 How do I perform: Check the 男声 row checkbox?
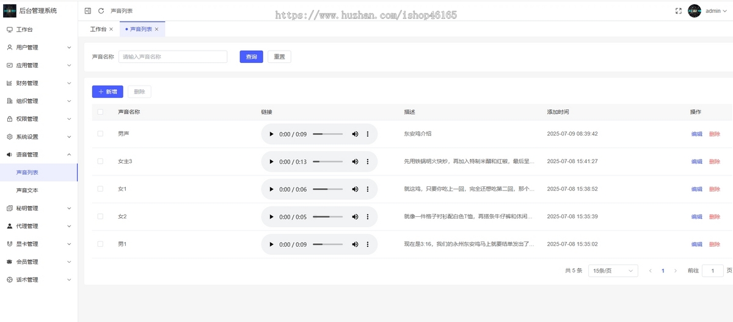[100, 133]
